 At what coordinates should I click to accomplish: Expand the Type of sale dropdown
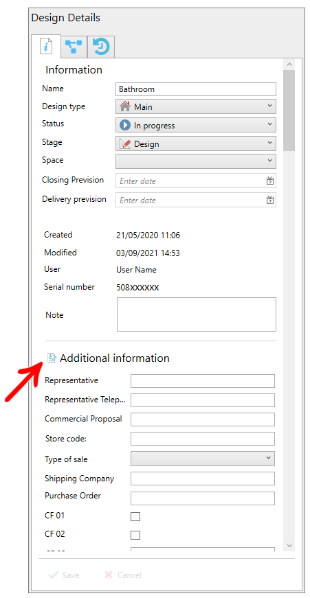coord(203,459)
